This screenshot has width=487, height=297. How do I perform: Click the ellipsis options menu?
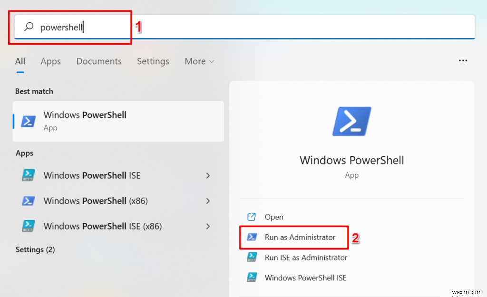463,60
